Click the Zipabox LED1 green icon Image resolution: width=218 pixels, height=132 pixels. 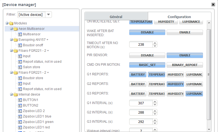pyautogui.click(x=20, y=122)
